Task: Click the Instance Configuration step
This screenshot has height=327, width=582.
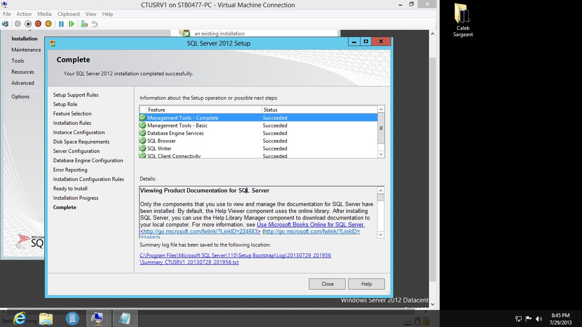Action: point(79,132)
